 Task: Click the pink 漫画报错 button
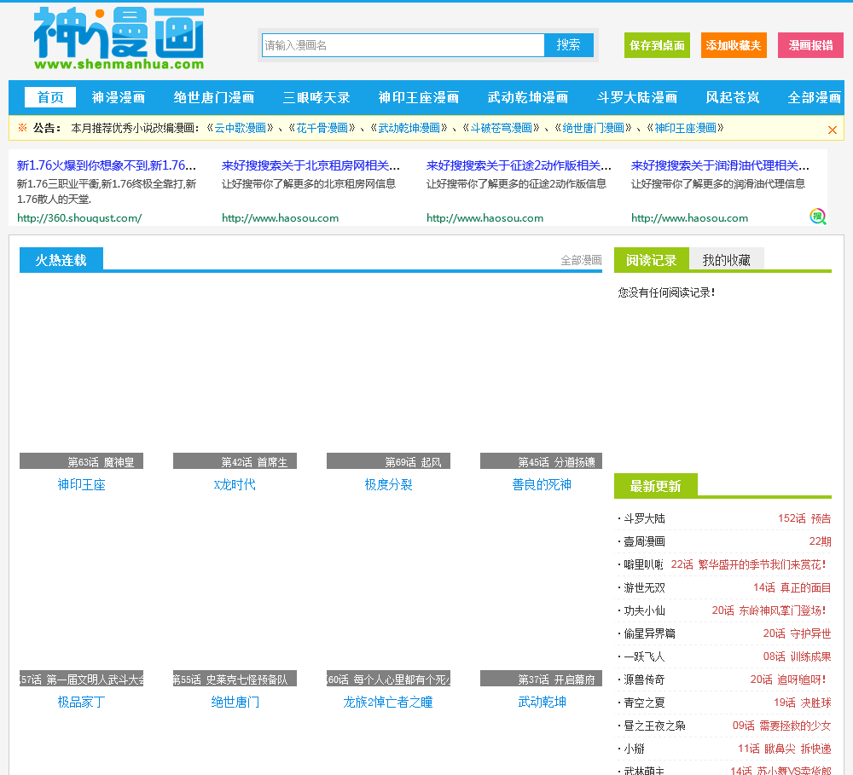pyautogui.click(x=810, y=45)
